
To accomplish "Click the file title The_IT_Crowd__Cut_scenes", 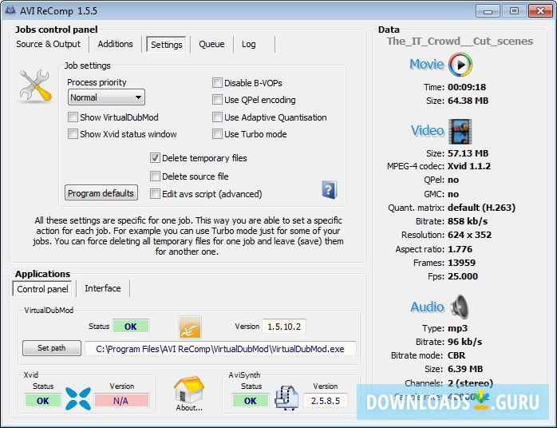I will click(460, 42).
